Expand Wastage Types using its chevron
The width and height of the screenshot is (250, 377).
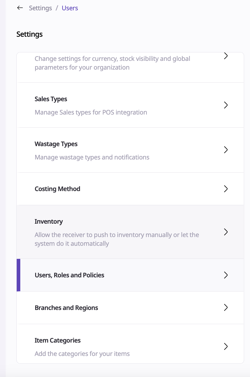[226, 150]
